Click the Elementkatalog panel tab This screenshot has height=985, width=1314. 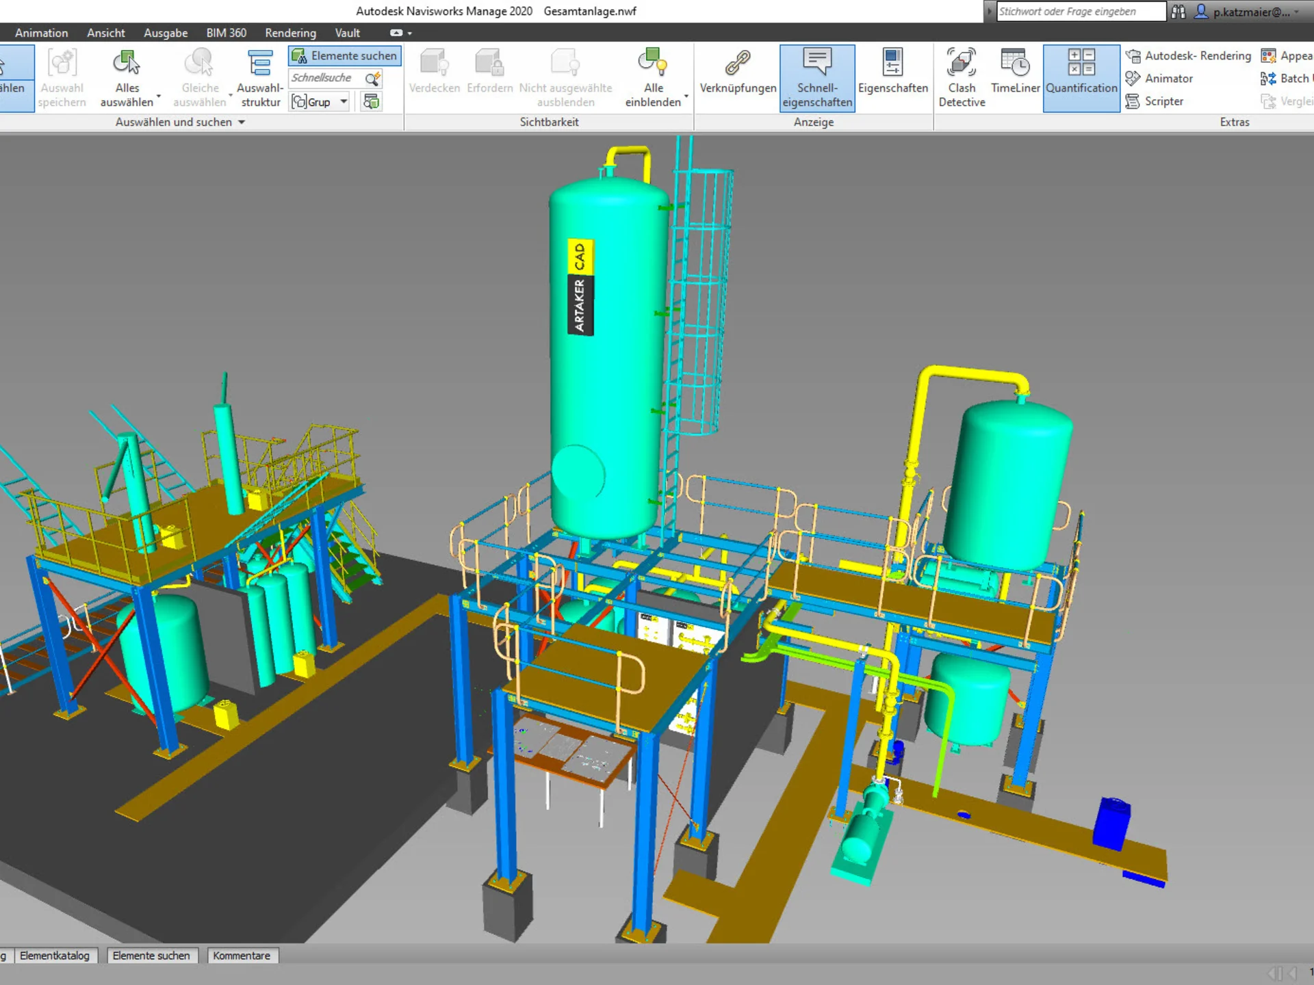click(x=55, y=956)
